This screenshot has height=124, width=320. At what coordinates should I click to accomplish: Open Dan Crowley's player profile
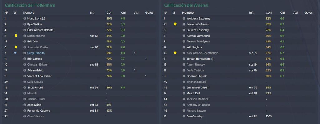195,116
